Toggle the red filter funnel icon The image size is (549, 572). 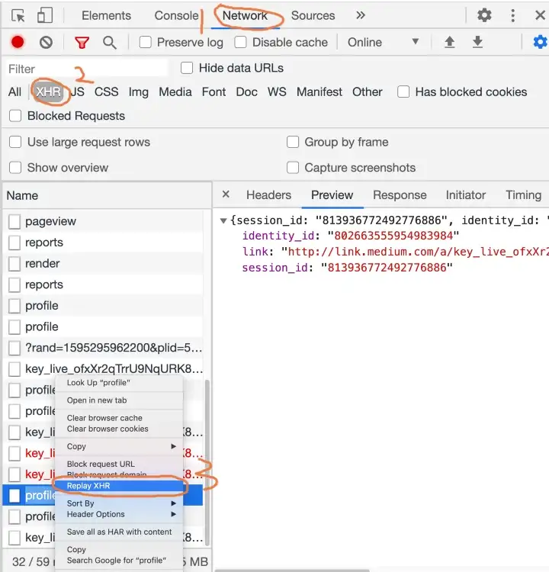click(82, 43)
